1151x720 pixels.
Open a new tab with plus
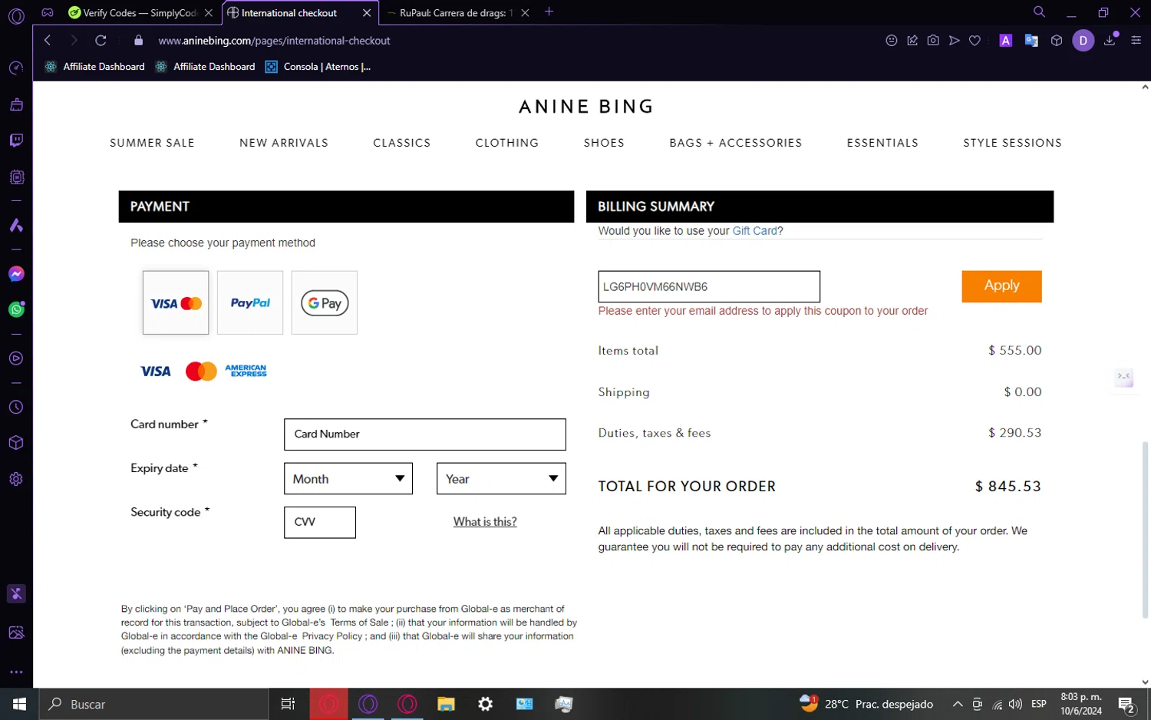[x=549, y=12]
